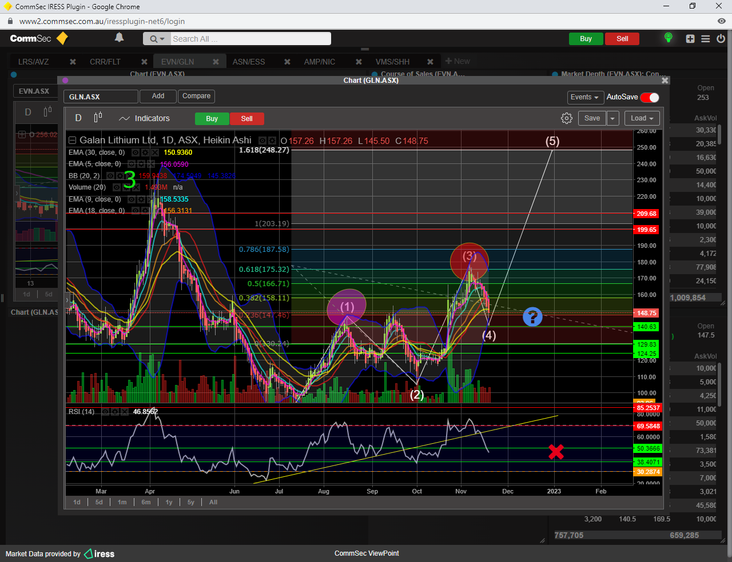Expand the arrow beside Save button
The width and height of the screenshot is (732, 562).
pyautogui.click(x=612, y=118)
